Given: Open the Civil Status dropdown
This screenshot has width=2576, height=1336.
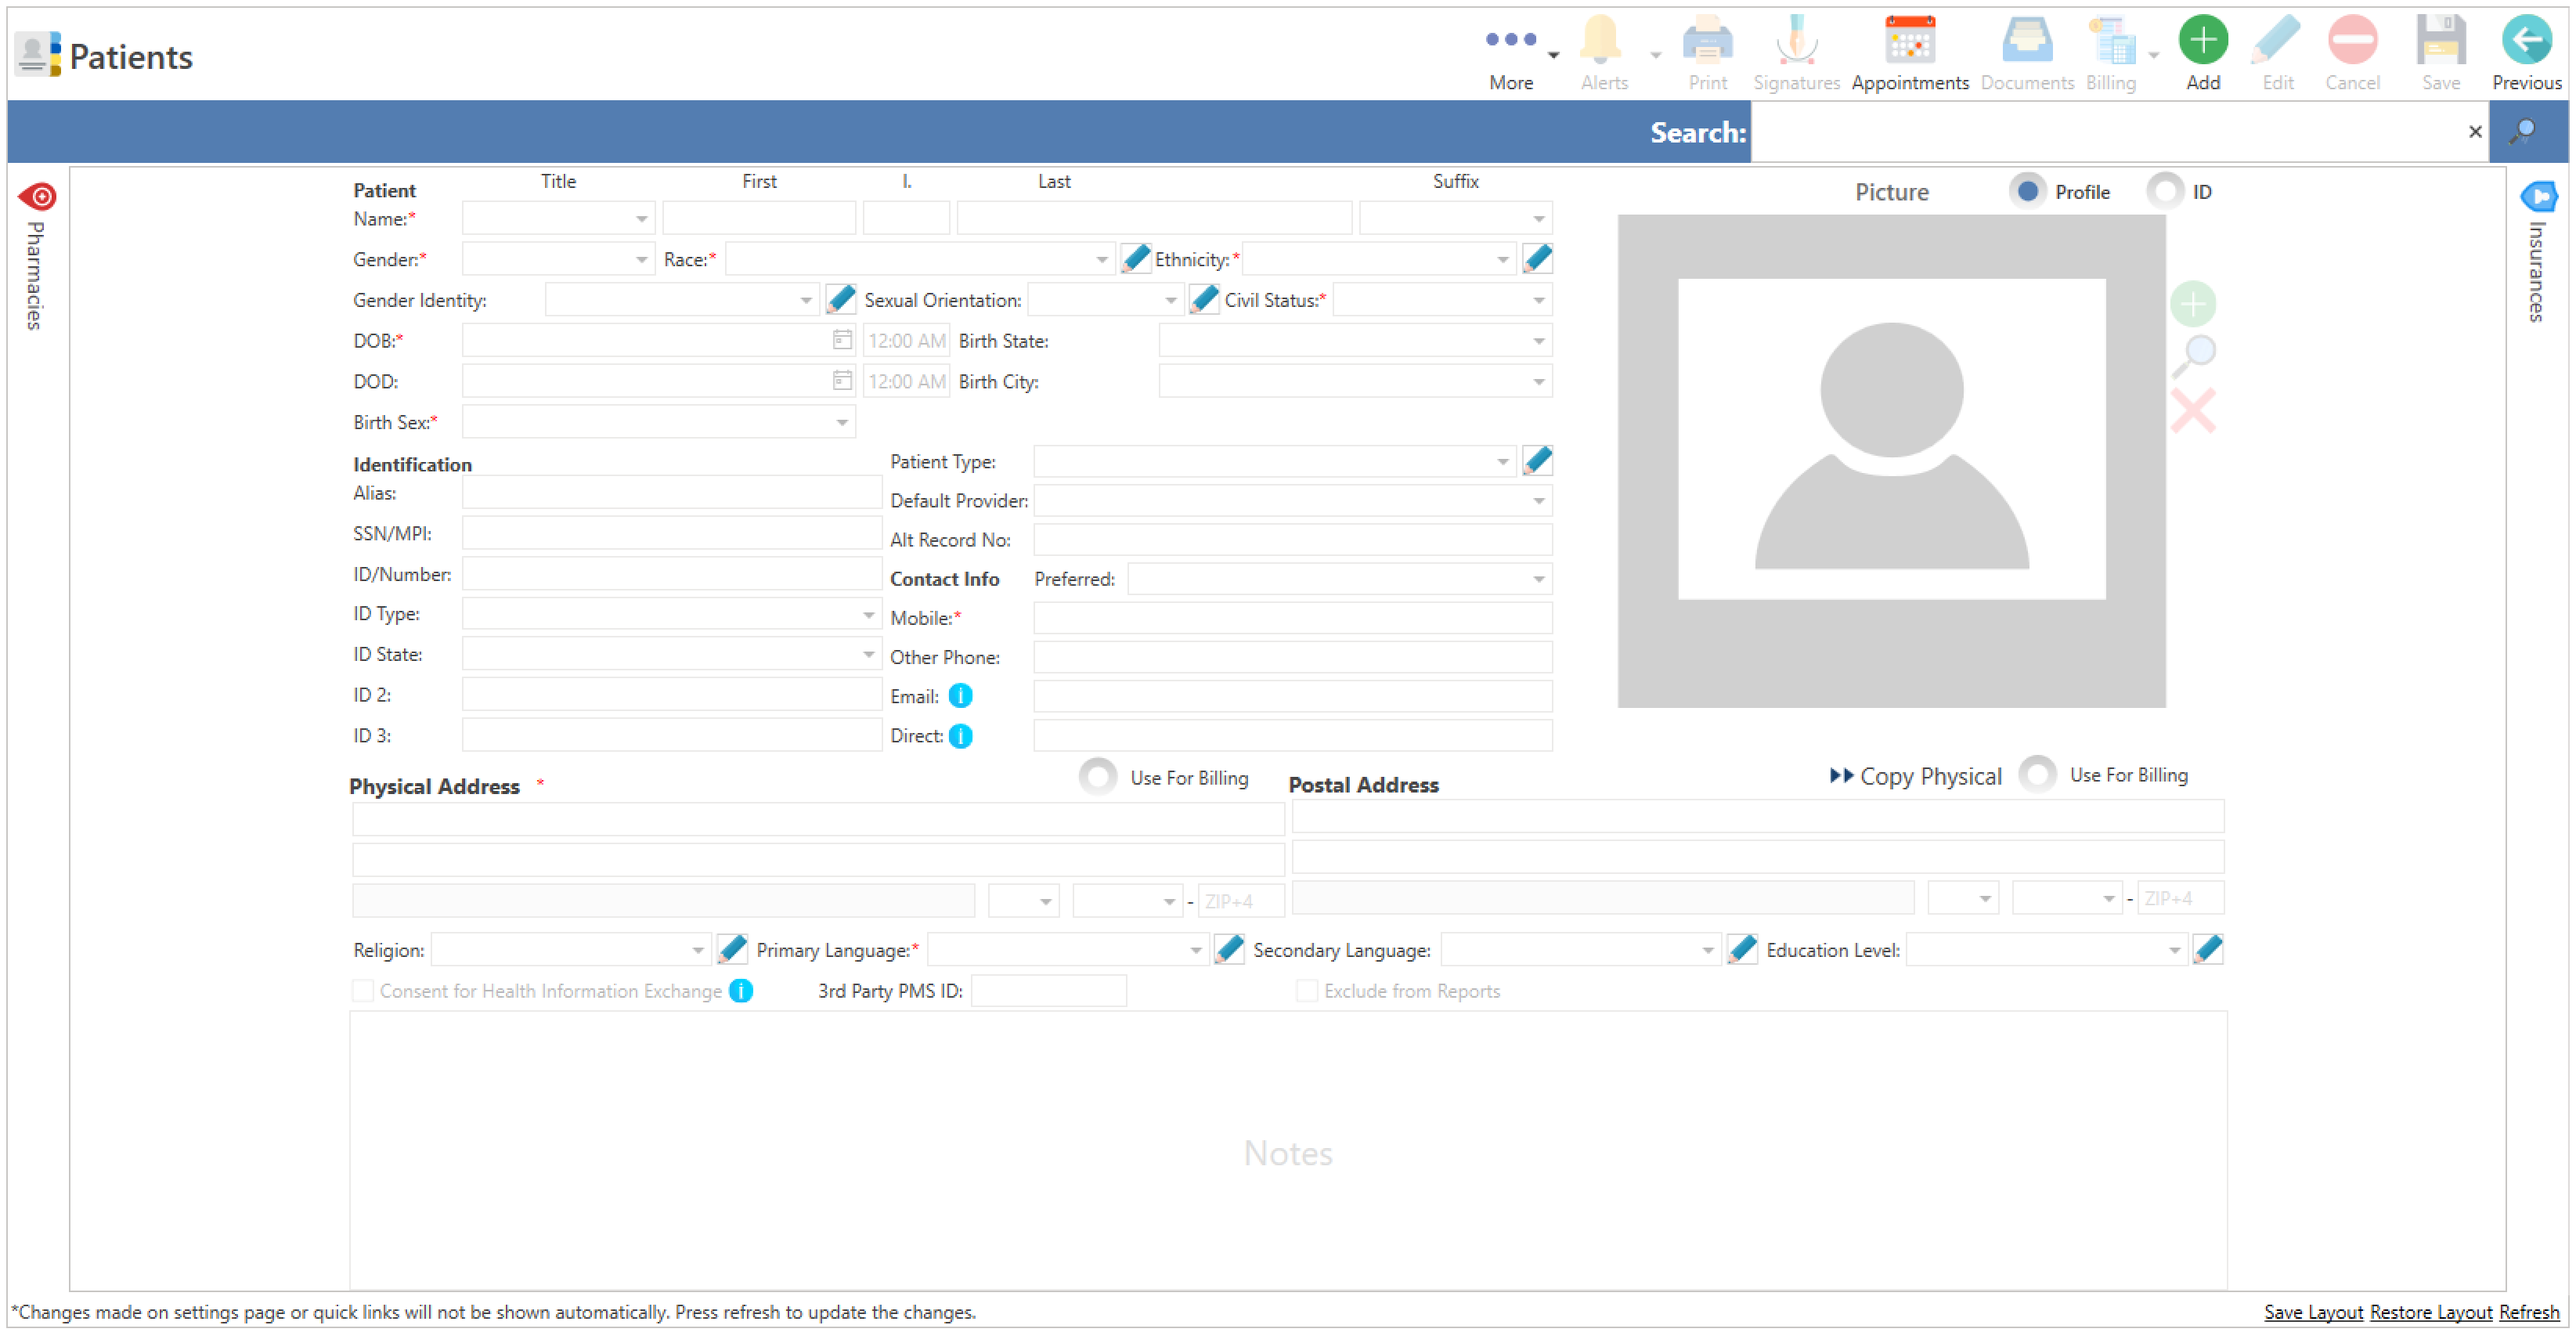Looking at the screenshot, I should point(1538,300).
